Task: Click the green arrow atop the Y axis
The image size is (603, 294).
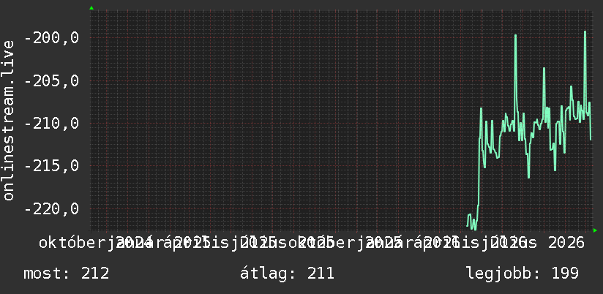Action: point(91,8)
